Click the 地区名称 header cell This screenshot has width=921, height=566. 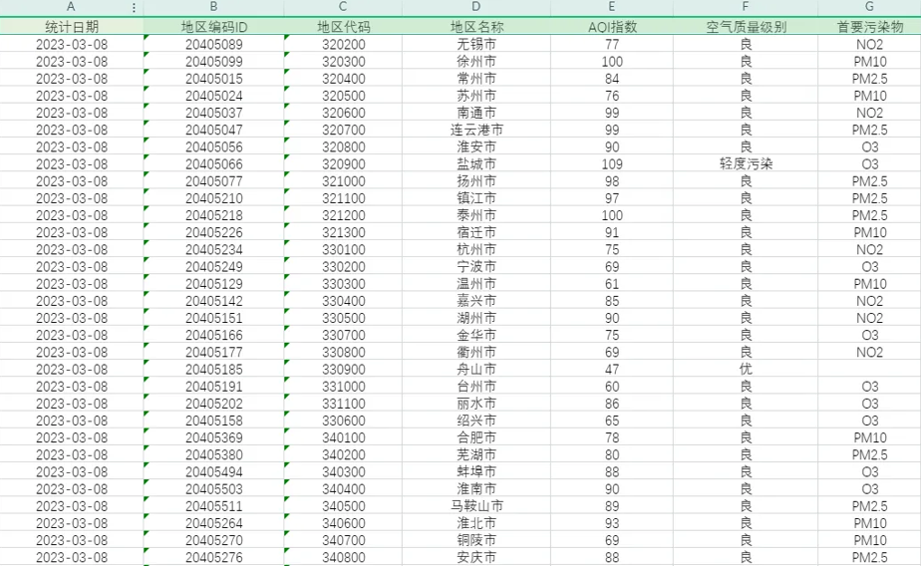click(x=476, y=27)
